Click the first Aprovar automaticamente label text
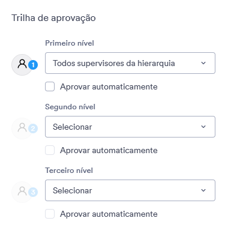Image resolution: width=243 pixels, height=245 pixels. [x=109, y=87]
